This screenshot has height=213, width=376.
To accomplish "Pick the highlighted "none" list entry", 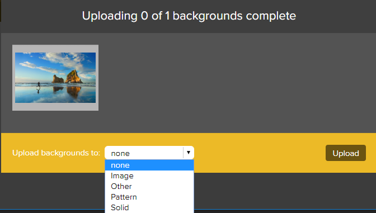I will [149, 165].
